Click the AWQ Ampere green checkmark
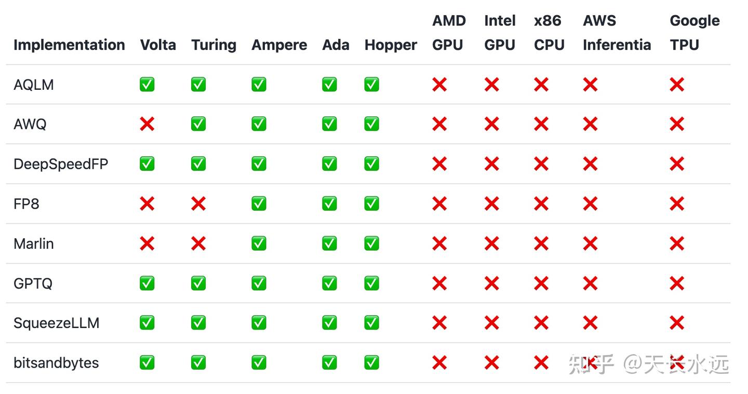This screenshot has width=748, height=394. coord(259,124)
